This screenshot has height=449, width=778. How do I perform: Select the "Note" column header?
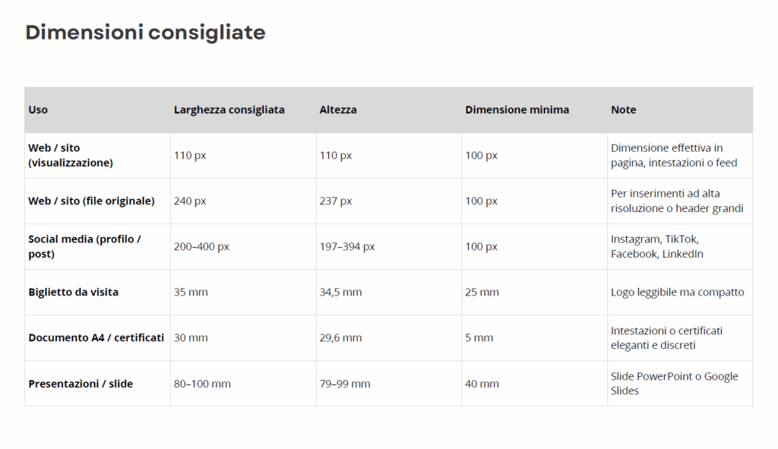pos(623,110)
